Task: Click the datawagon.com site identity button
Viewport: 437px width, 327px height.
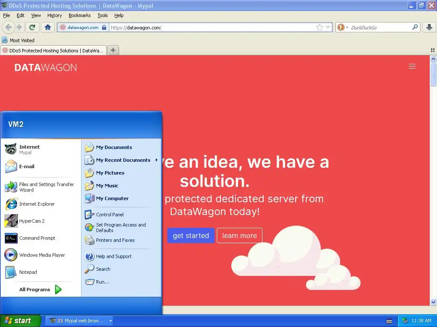Action: pos(82,27)
